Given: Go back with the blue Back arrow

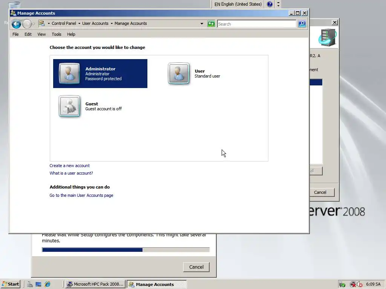Looking at the screenshot, I should tap(16, 24).
